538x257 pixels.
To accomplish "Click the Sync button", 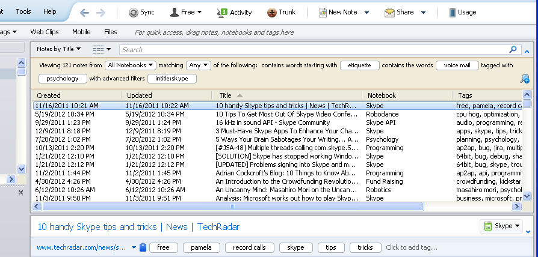I will [141, 13].
